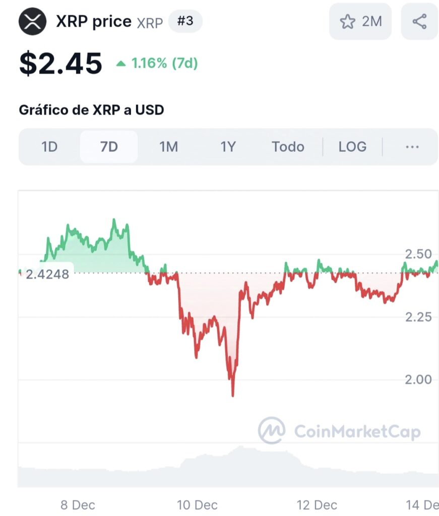Image resolution: width=439 pixels, height=516 pixels.
Task: Click the 1.16% (7d) change label
Action: [164, 63]
